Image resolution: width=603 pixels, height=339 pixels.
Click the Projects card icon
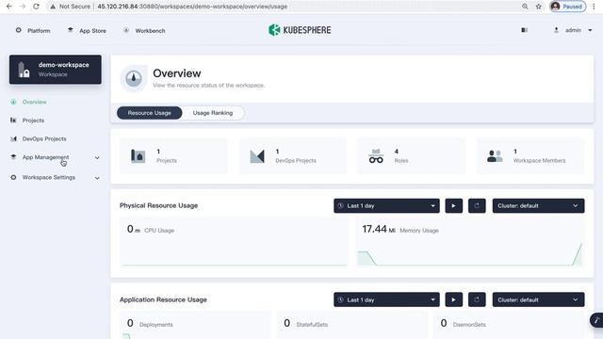coord(138,156)
